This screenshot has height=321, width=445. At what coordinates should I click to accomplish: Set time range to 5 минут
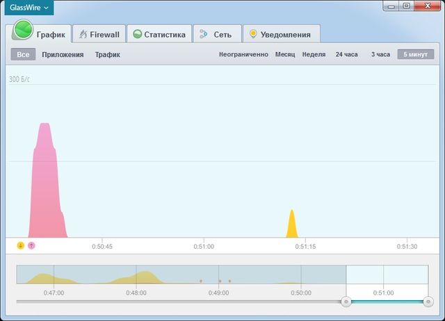(x=415, y=54)
